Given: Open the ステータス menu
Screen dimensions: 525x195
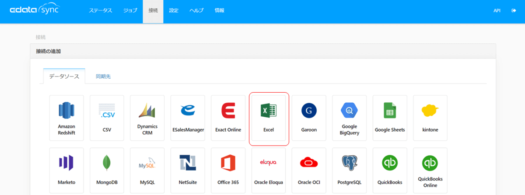Looking at the screenshot, I should (x=101, y=10).
